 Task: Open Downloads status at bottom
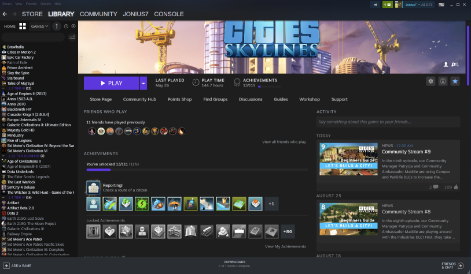pyautogui.click(x=234, y=264)
